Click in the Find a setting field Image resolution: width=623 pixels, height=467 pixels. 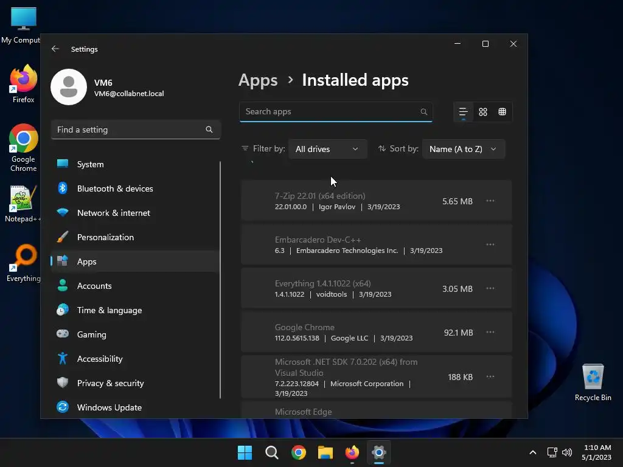click(x=136, y=130)
